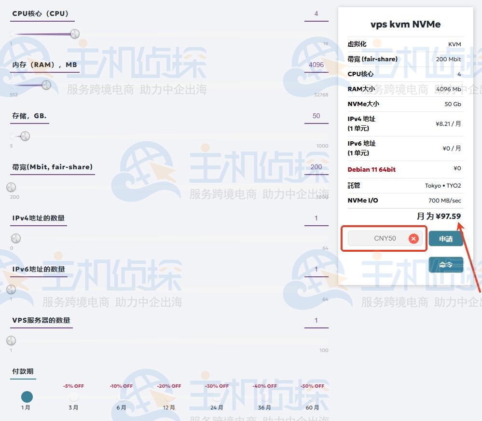Click the 命令 order button
The height and width of the screenshot is (421, 482).
[x=445, y=265]
